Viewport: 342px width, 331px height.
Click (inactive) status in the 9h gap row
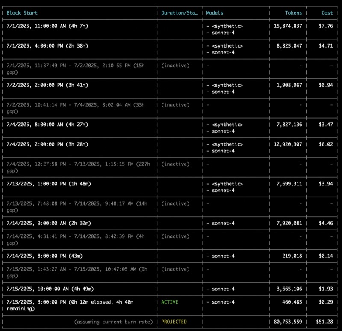[x=175, y=269]
